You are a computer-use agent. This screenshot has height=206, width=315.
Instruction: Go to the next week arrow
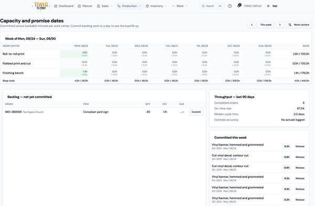(x=280, y=25)
